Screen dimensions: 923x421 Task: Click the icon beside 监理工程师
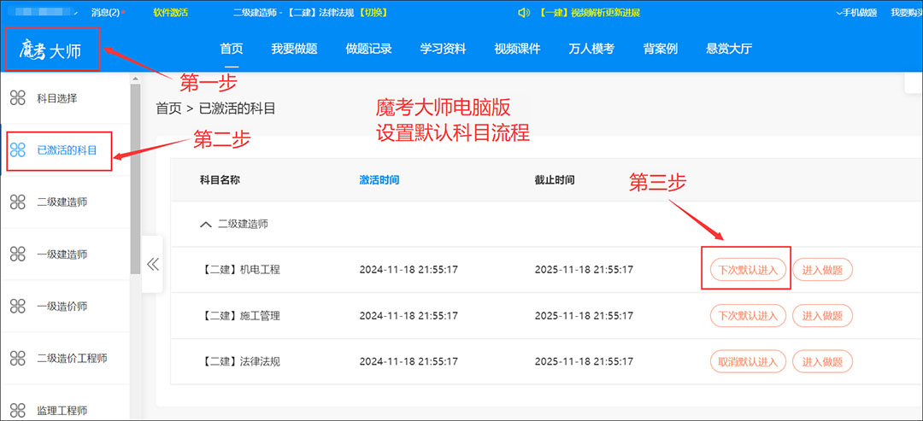[x=18, y=410]
